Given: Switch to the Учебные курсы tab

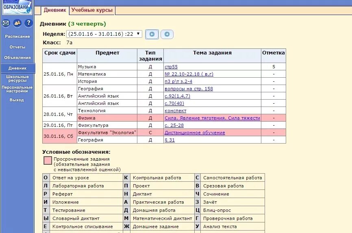Looking at the screenshot, I should coord(92,10).
